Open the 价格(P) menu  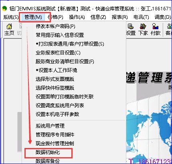pyautogui.click(x=55, y=17)
